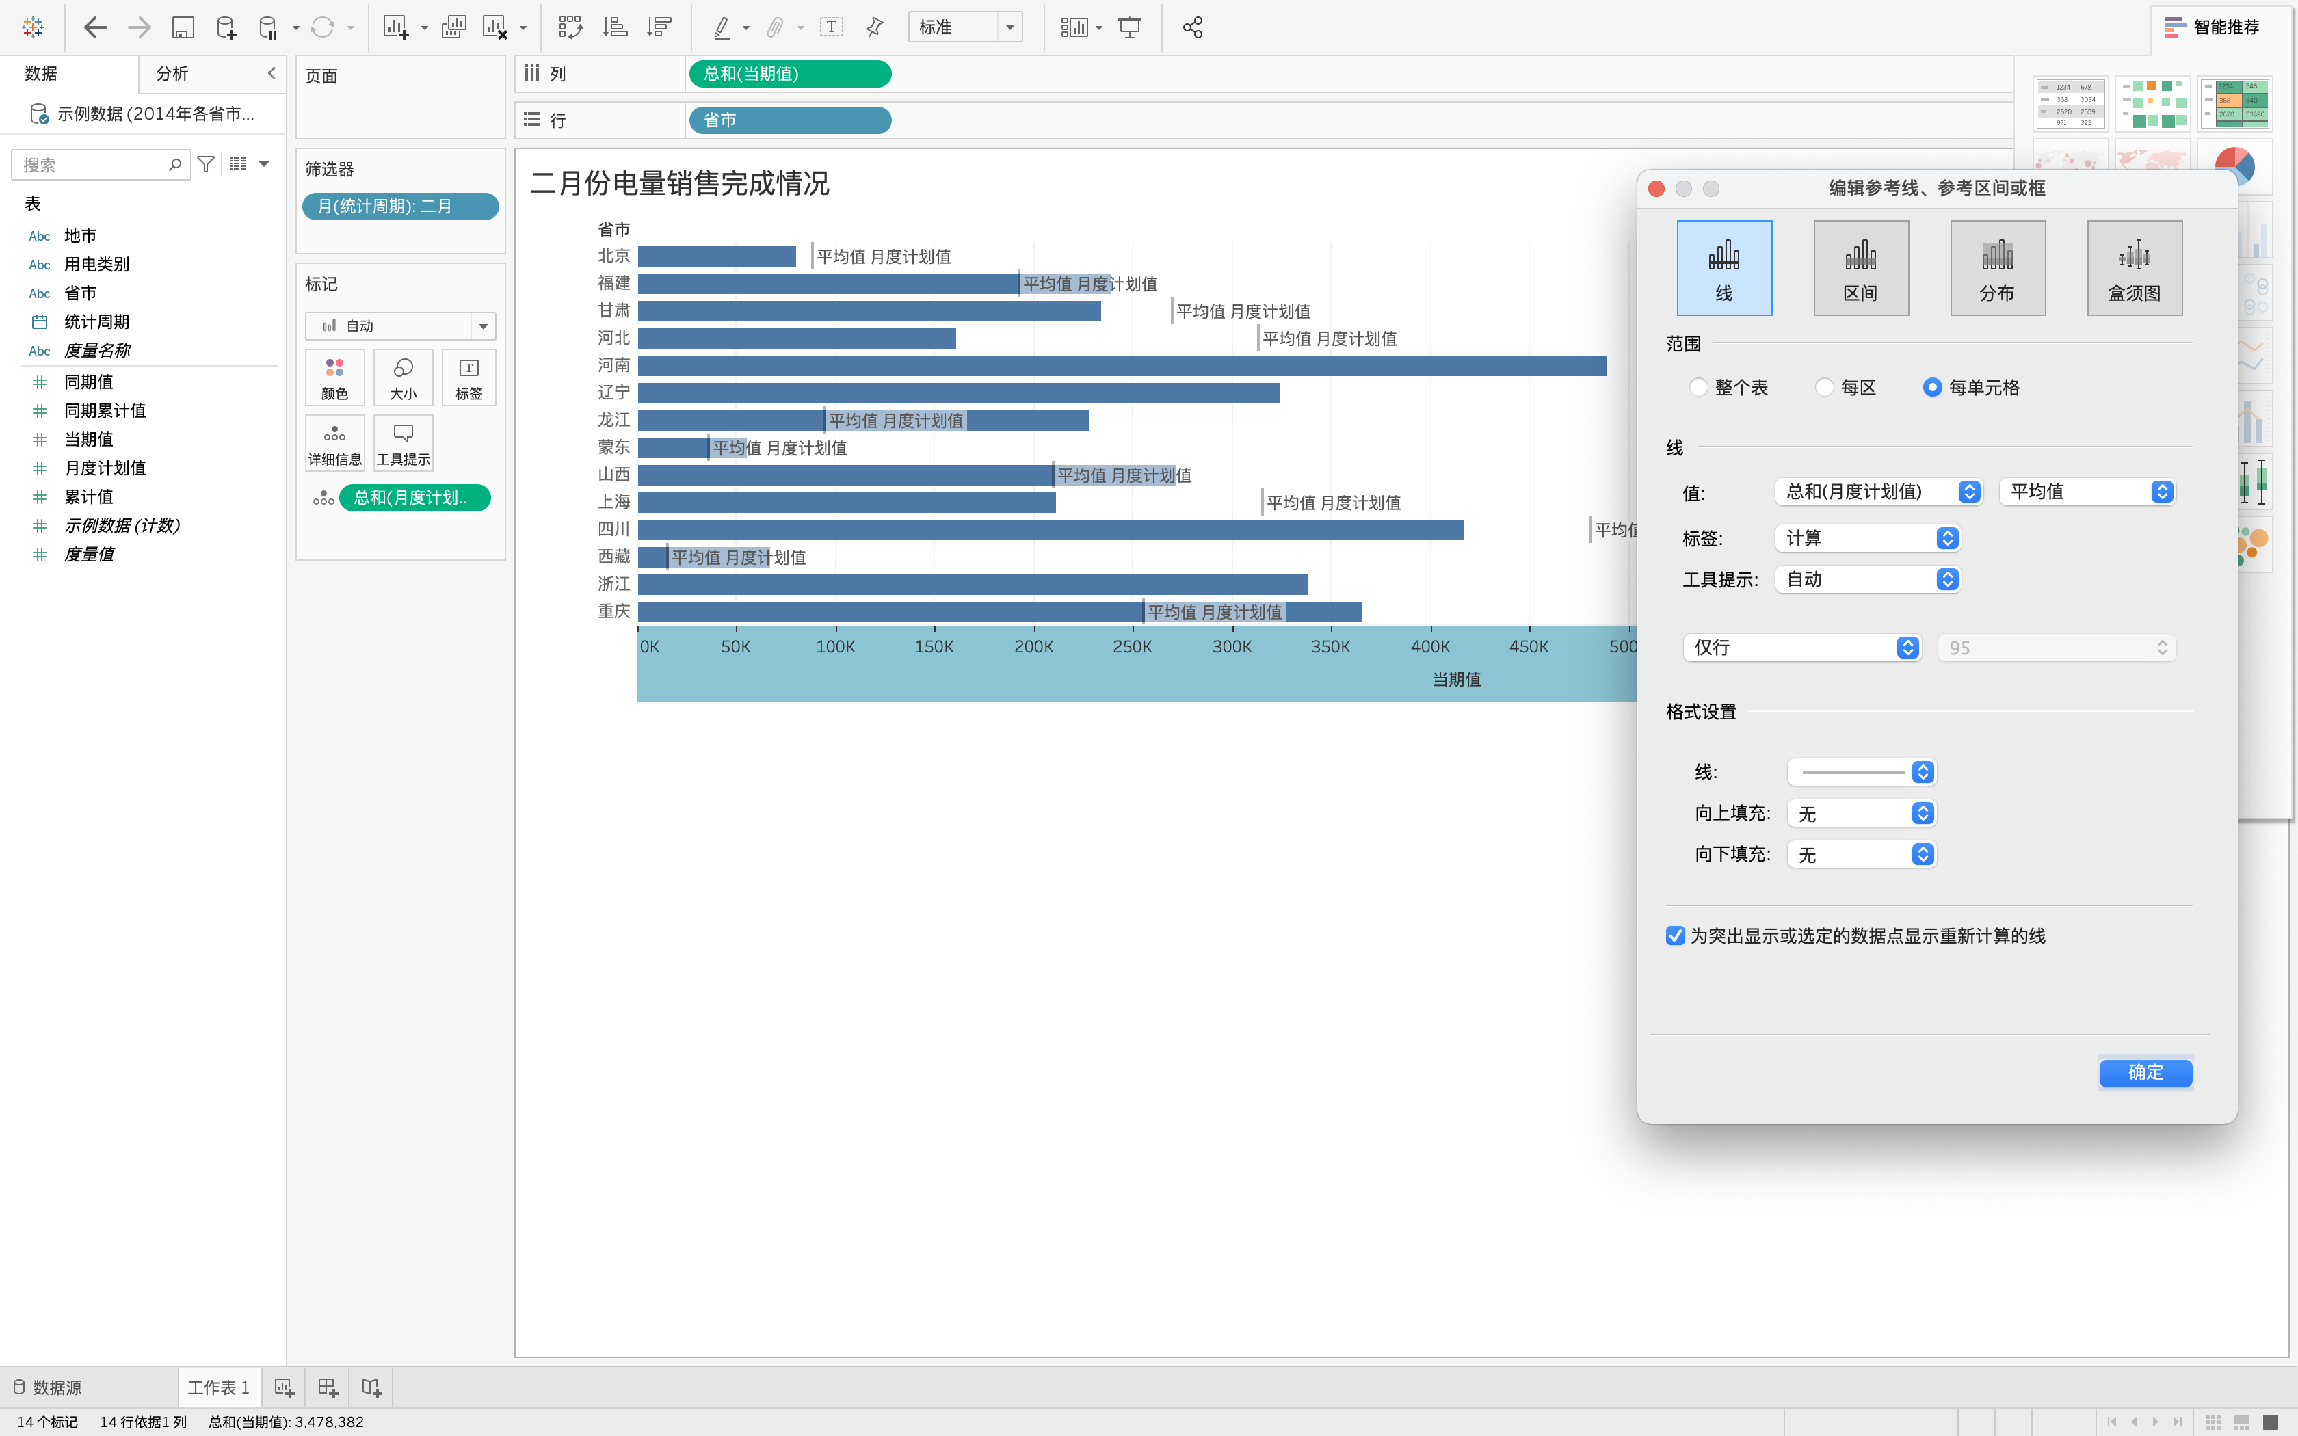Open the 工作表 1 sheet tab

point(218,1387)
